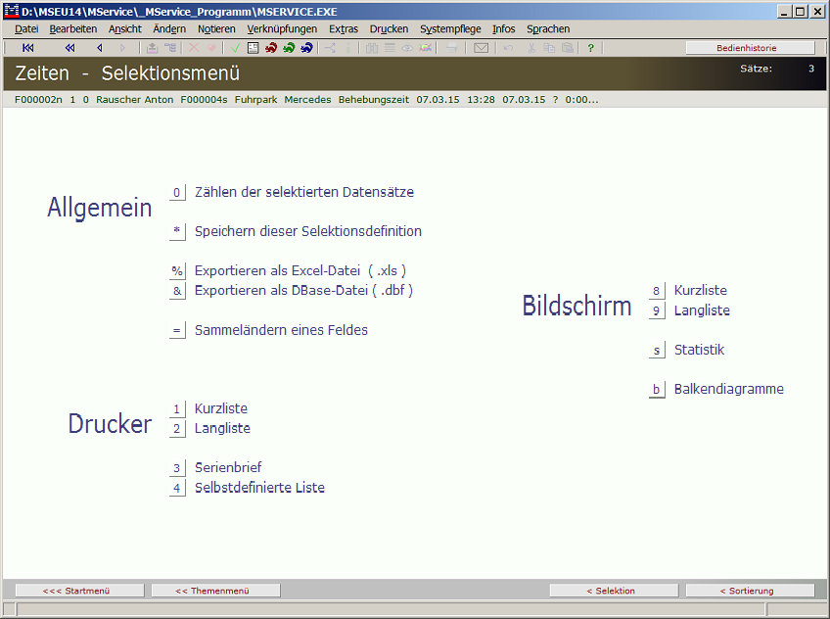Click the green checkmark toolbar icon
This screenshot has width=830, height=619.
point(236,47)
